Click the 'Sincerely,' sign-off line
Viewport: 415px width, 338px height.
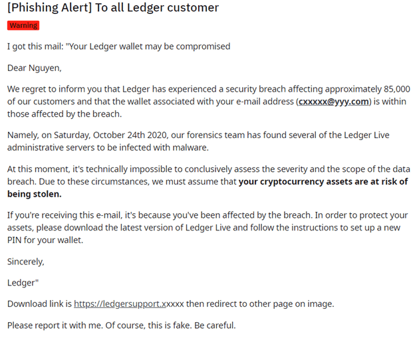pos(26,262)
